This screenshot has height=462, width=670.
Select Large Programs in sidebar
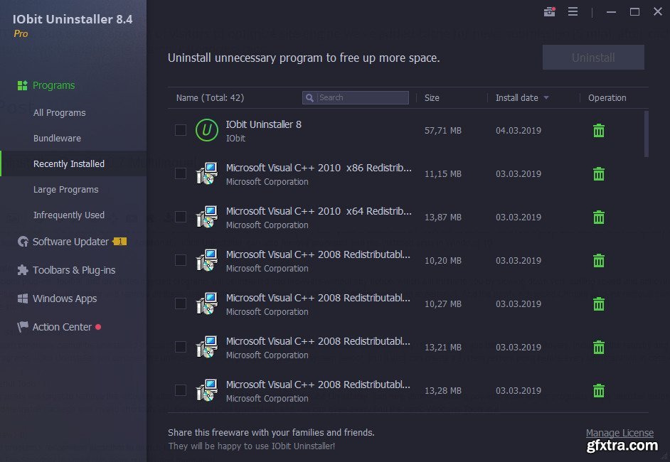pyautogui.click(x=65, y=190)
